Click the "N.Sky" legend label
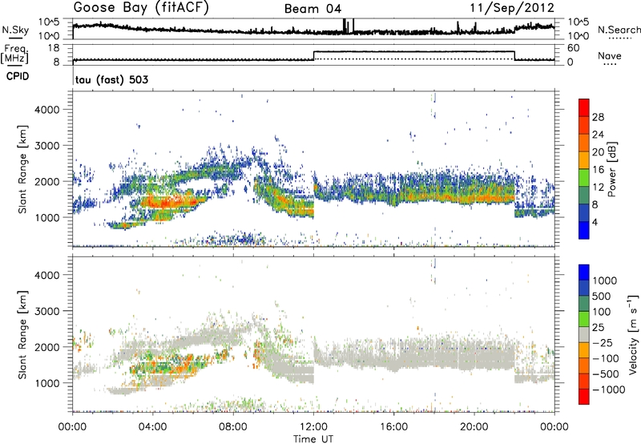This screenshot has height=444, width=641. pyautogui.click(x=15, y=30)
